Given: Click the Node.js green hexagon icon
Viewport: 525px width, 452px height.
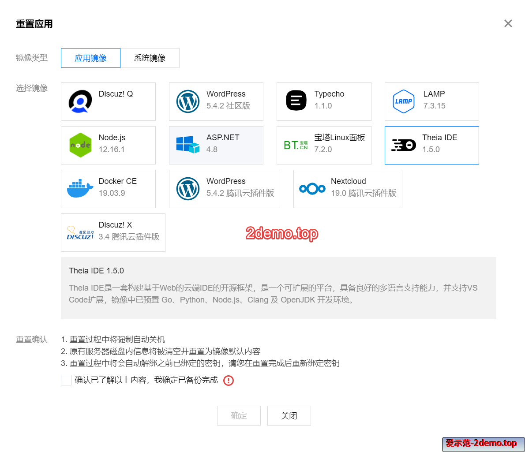Looking at the screenshot, I should click(80, 145).
